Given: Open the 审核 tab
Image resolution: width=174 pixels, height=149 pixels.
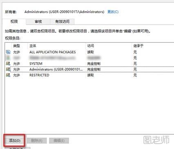Looking at the screenshot, I should [38, 22].
